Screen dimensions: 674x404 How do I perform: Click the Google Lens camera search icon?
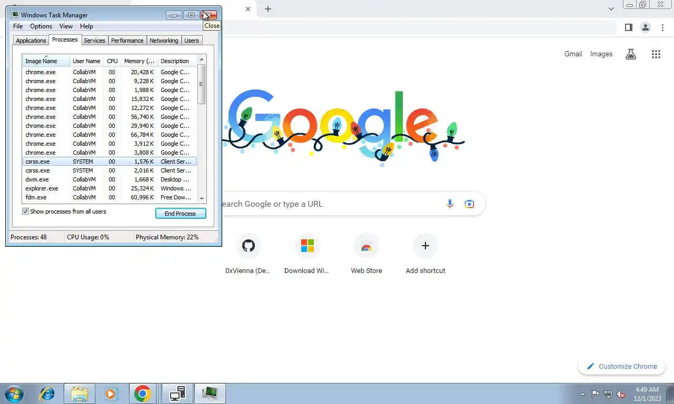(469, 204)
